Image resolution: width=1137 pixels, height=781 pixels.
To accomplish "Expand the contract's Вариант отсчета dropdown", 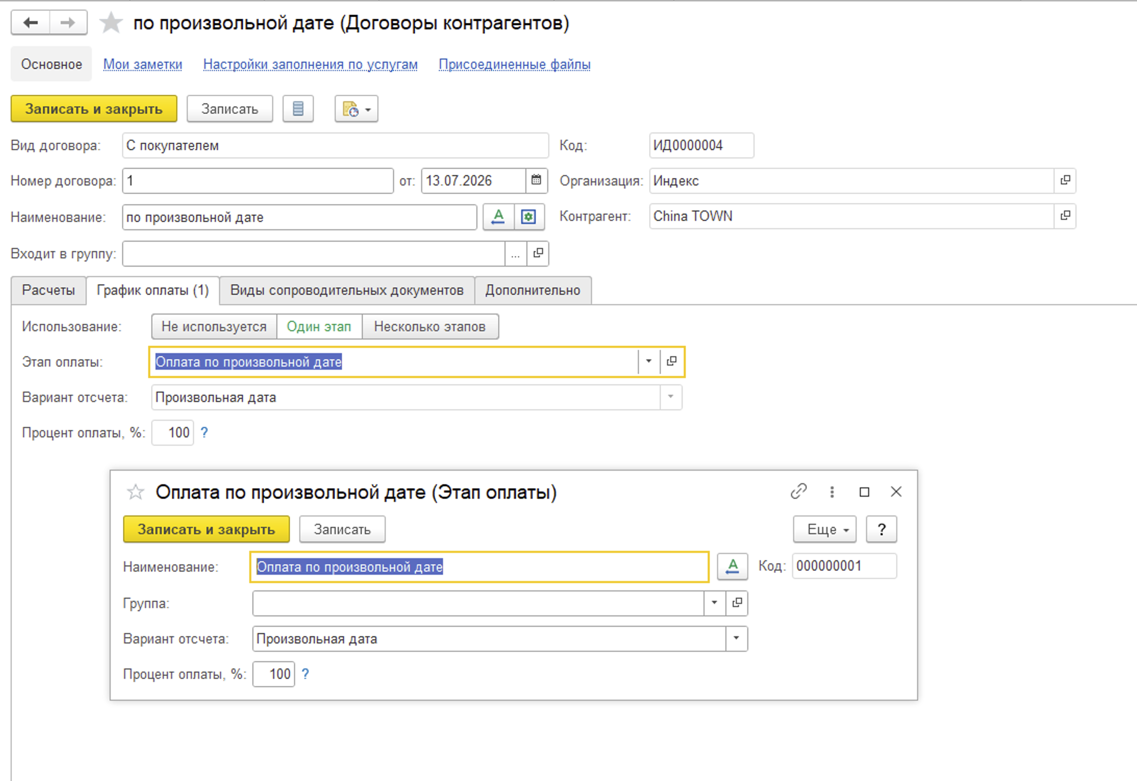I will click(x=671, y=397).
